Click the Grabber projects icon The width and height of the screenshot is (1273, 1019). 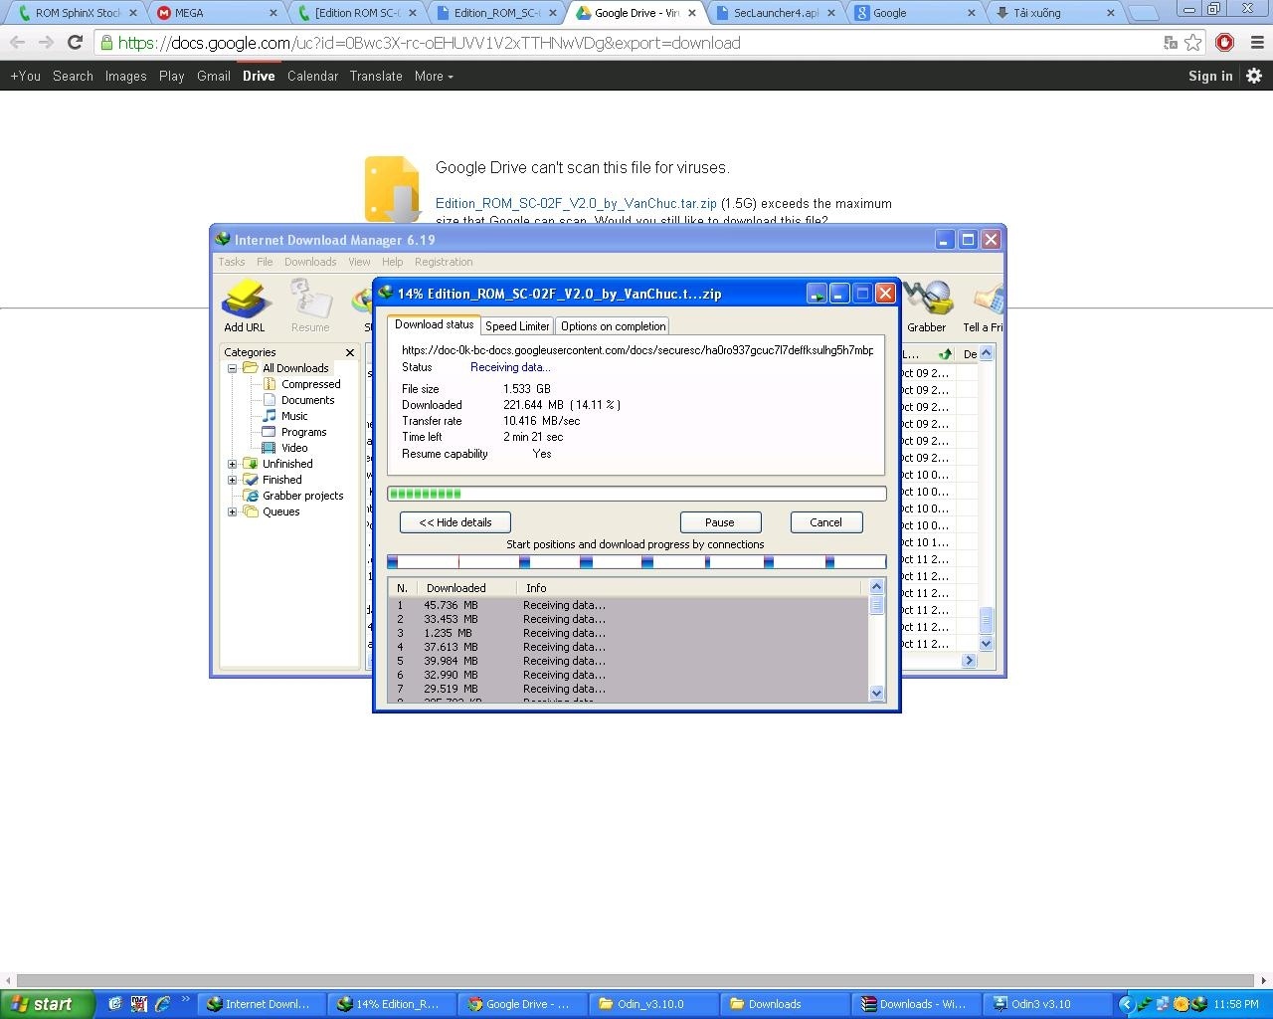(x=252, y=496)
